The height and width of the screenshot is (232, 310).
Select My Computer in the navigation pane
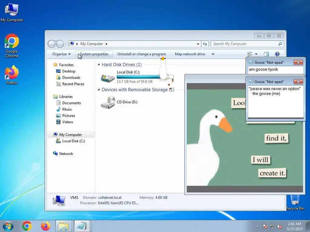click(x=70, y=134)
